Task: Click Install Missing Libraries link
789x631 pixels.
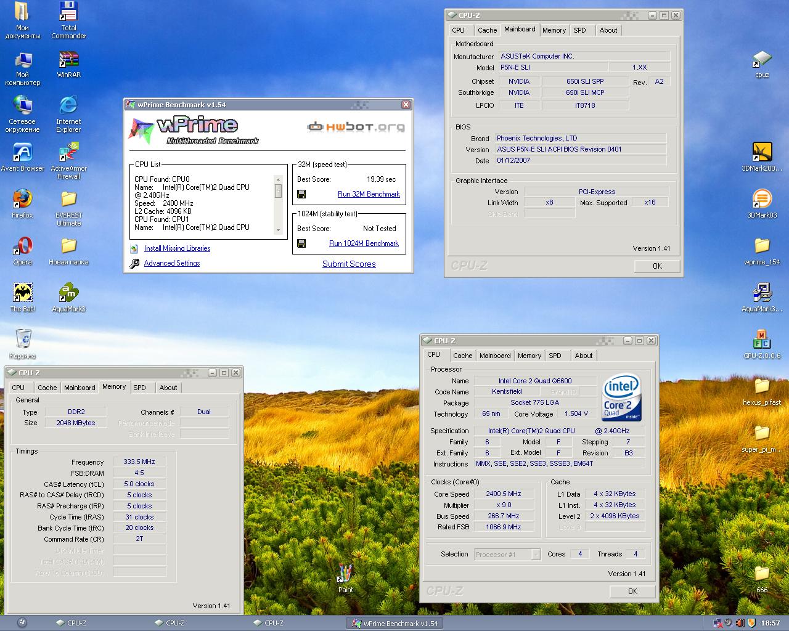Action: (x=177, y=248)
